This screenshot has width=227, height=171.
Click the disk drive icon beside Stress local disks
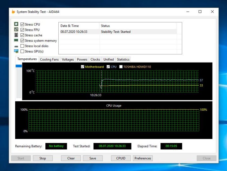tap(16, 46)
